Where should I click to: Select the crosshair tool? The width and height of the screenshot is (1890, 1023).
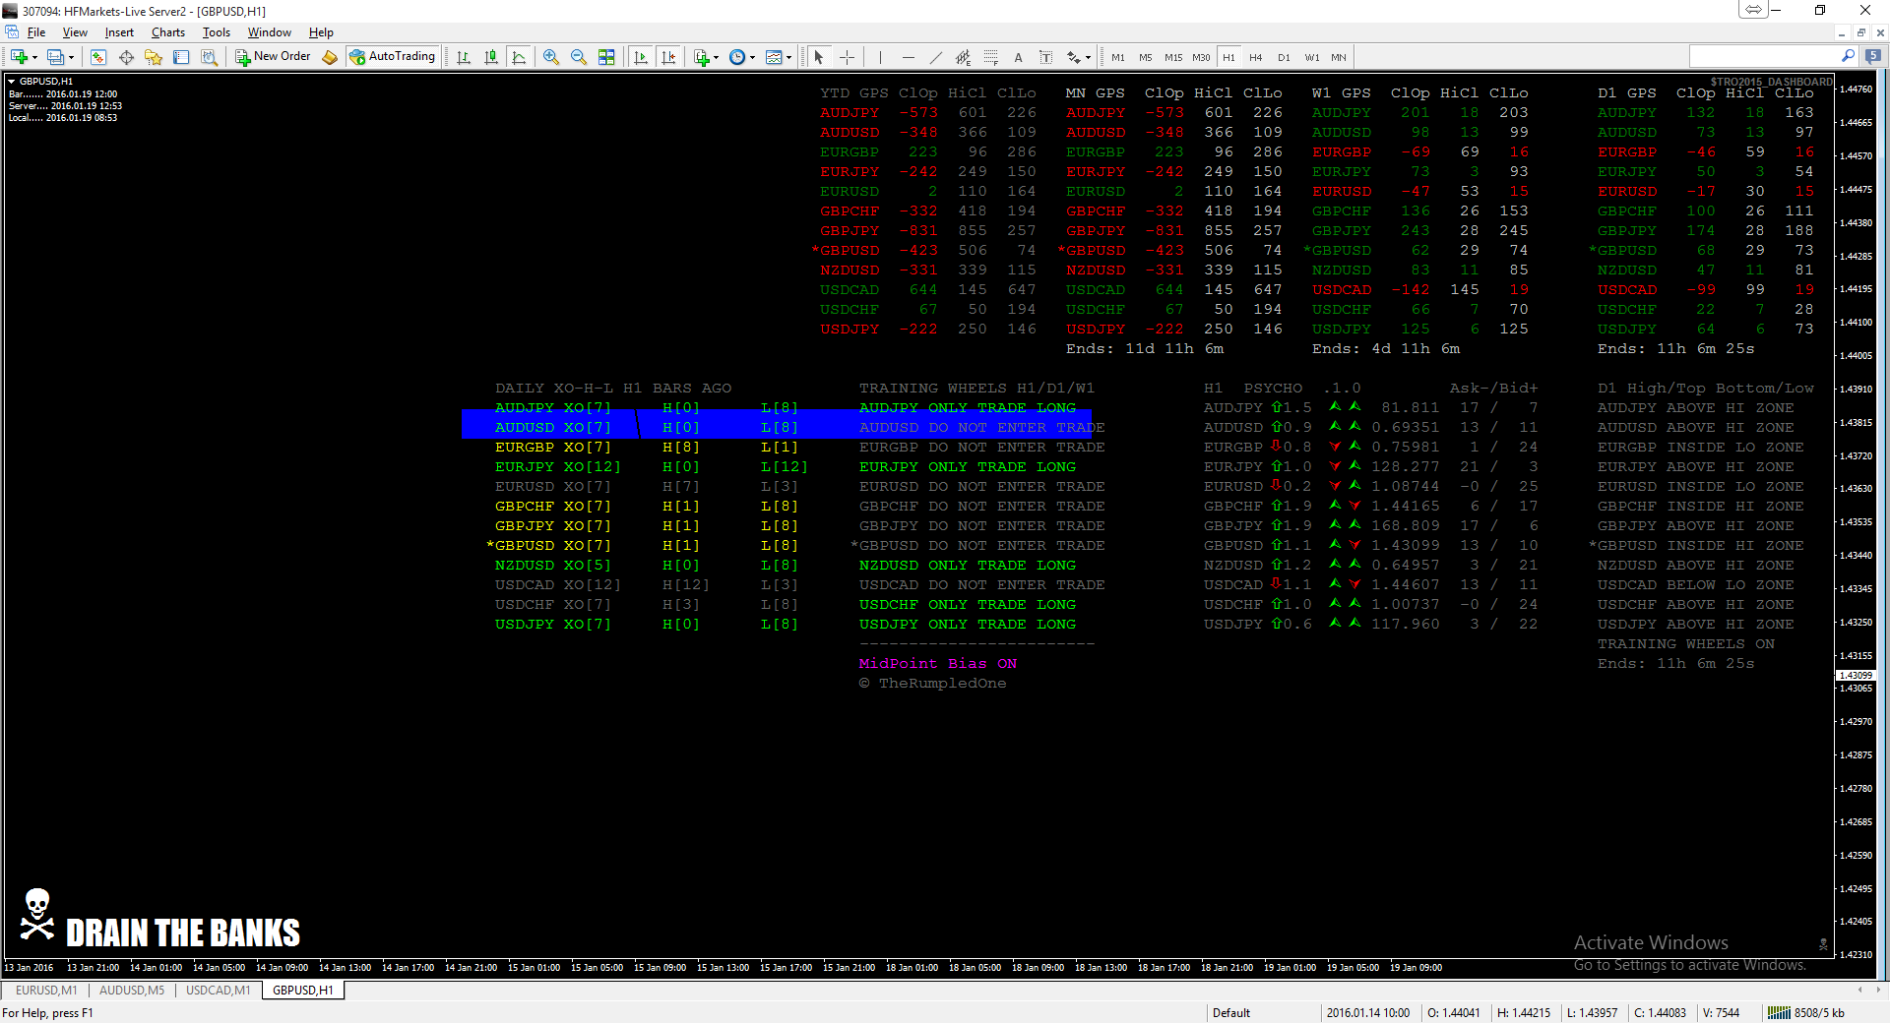pos(847,57)
